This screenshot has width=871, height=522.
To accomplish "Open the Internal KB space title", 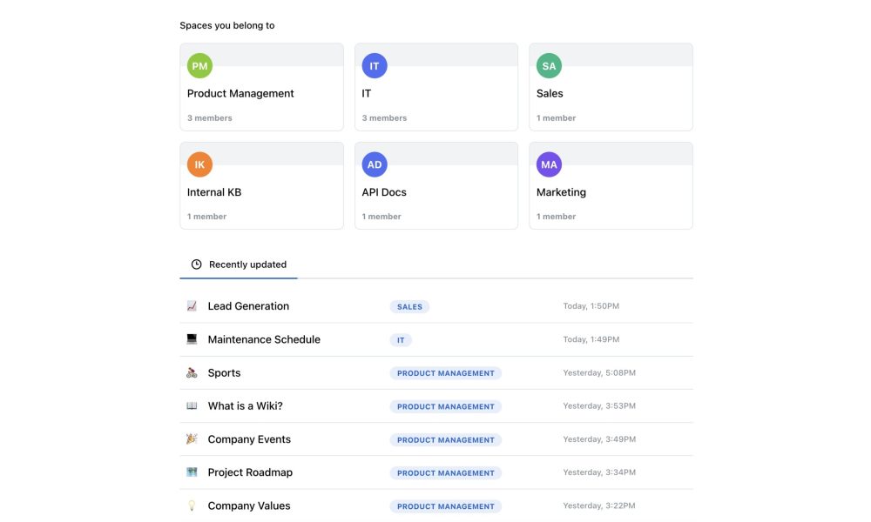I will point(214,192).
